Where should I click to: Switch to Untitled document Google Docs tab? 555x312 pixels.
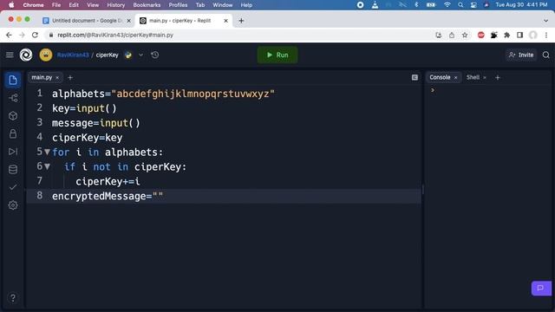coord(87,21)
